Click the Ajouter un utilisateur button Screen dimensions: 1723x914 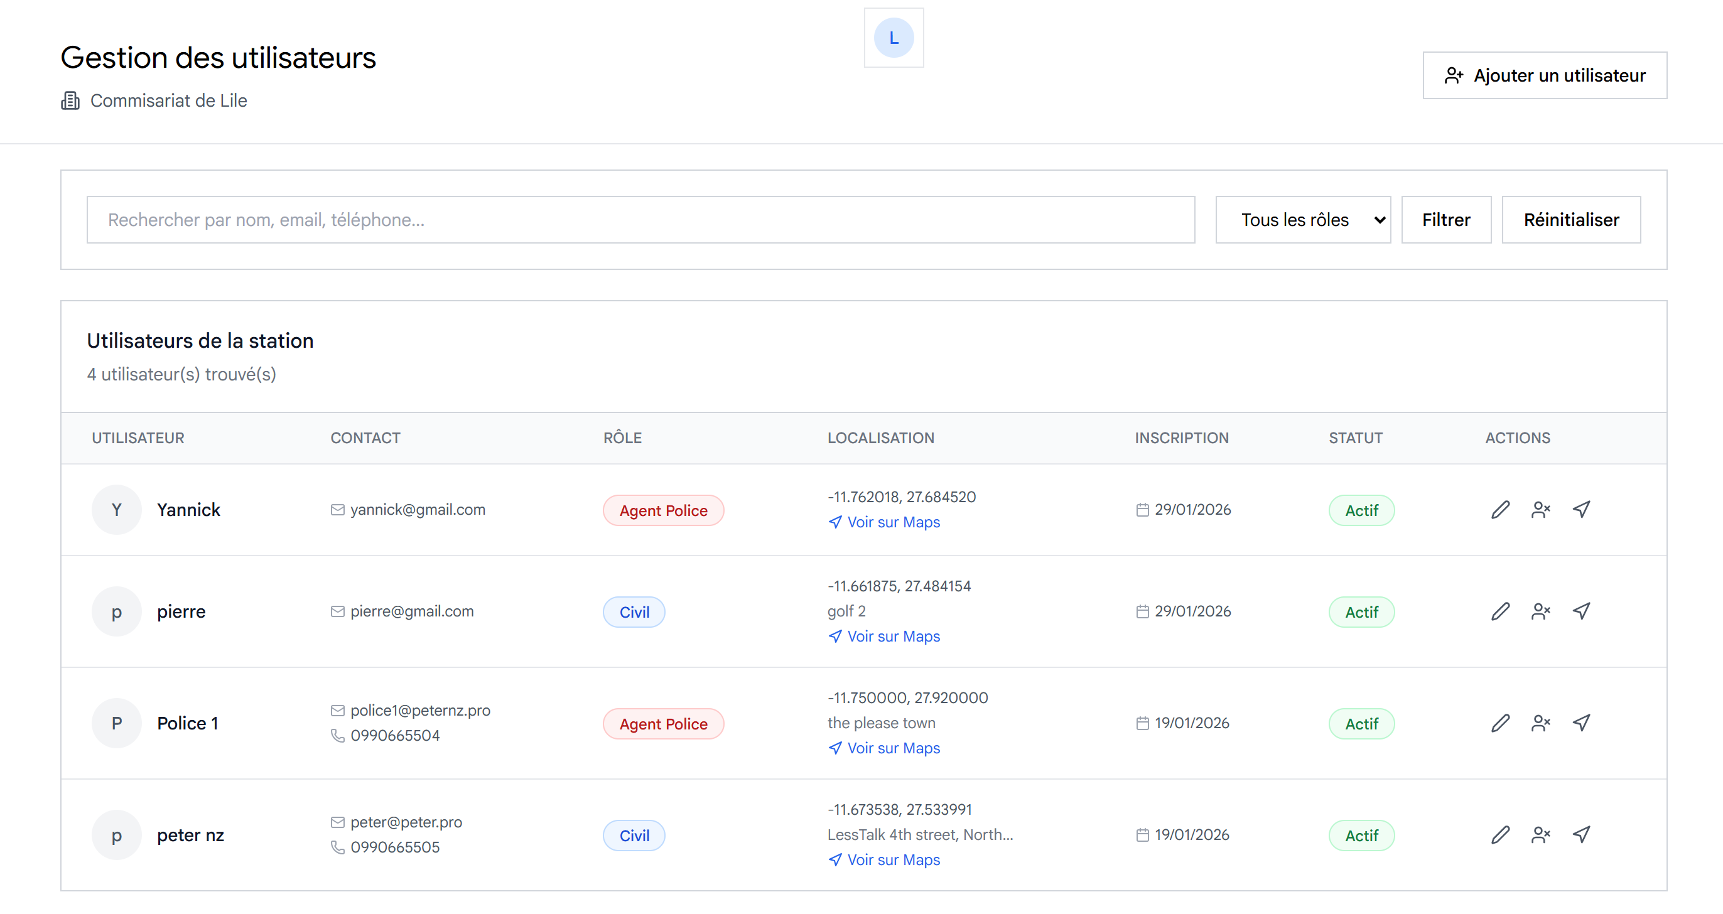coord(1545,75)
